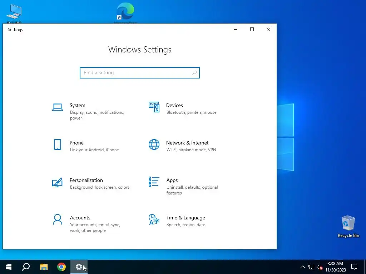Open the Network & Internet globe icon
The height and width of the screenshot is (274, 366).
pyautogui.click(x=154, y=144)
